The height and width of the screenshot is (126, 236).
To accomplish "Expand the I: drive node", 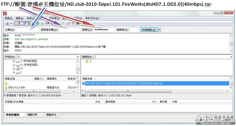I will [14, 73].
